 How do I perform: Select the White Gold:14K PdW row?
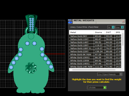tap(95, 67)
